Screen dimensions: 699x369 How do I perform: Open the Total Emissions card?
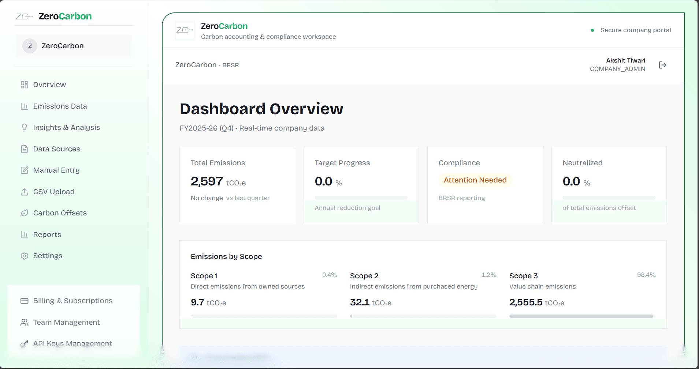tap(237, 185)
